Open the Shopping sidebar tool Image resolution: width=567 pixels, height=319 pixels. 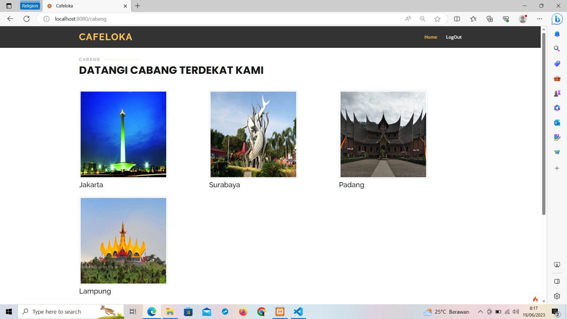click(x=557, y=63)
